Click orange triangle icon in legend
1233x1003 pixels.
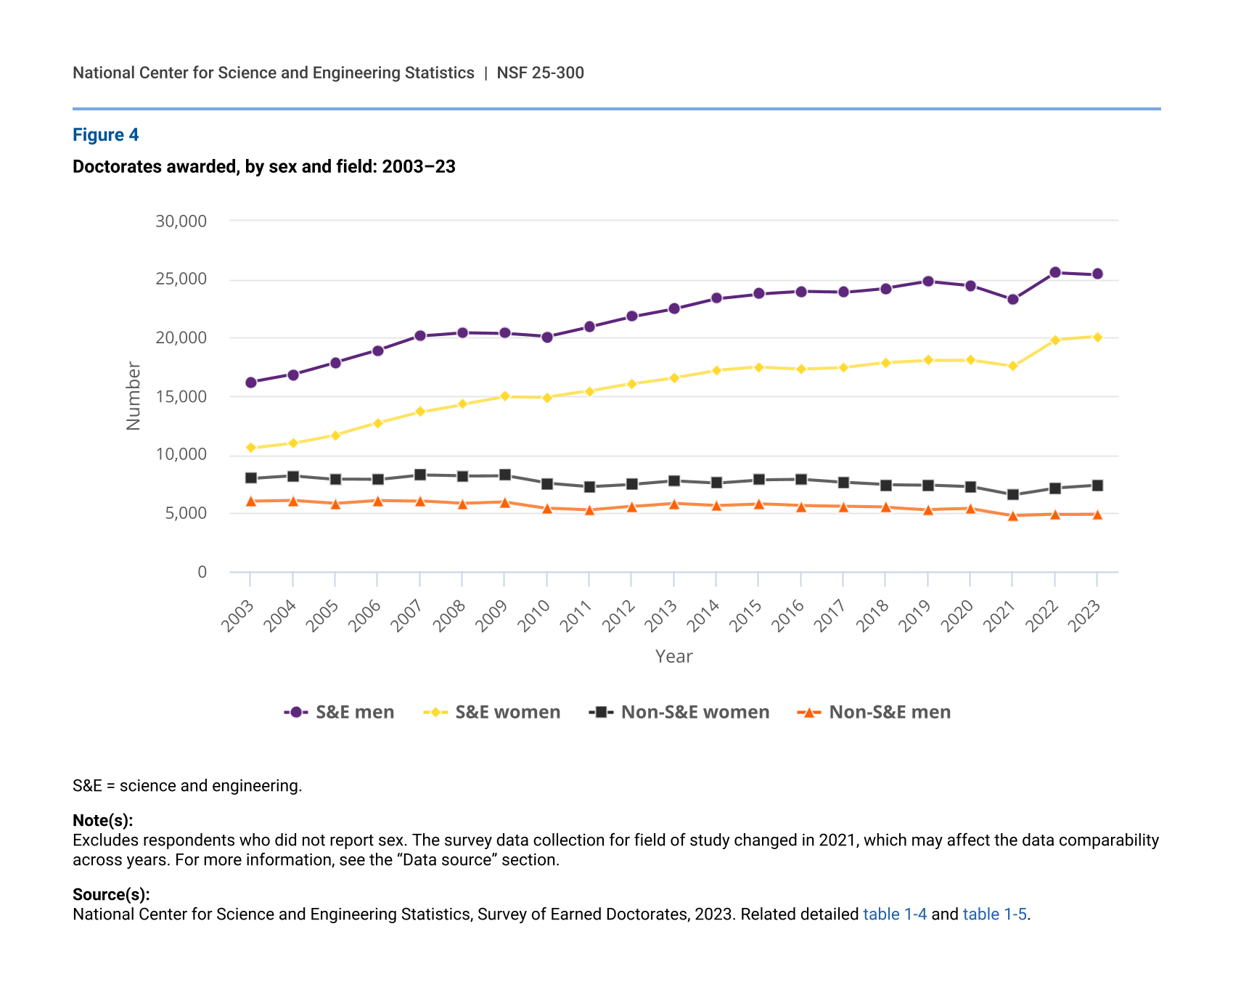tap(809, 712)
